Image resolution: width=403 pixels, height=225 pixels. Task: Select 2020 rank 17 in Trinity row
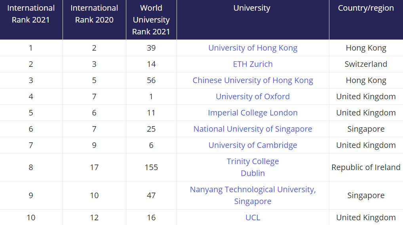(94, 168)
